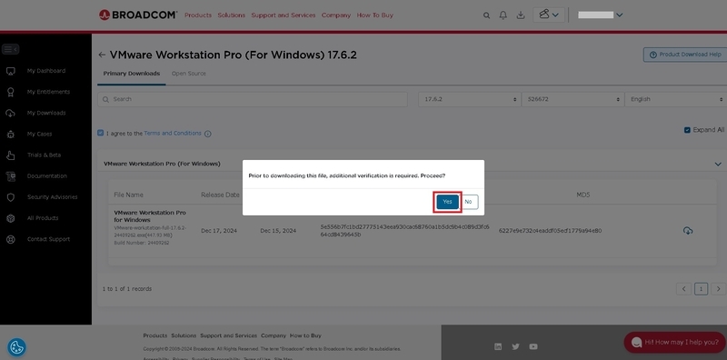Open the Twitter footer icon
Viewport: 727px width, 360px height.
coord(515,346)
